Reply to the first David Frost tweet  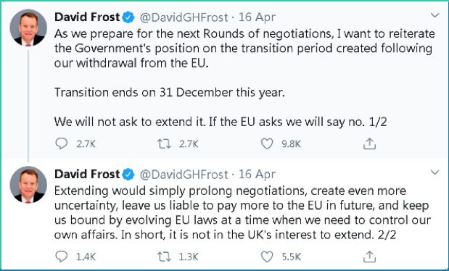(x=61, y=143)
